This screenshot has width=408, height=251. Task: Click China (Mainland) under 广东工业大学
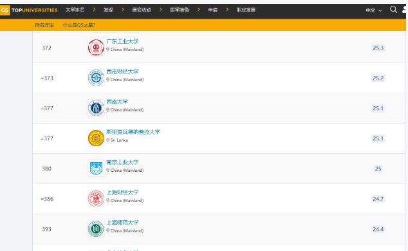click(x=127, y=50)
